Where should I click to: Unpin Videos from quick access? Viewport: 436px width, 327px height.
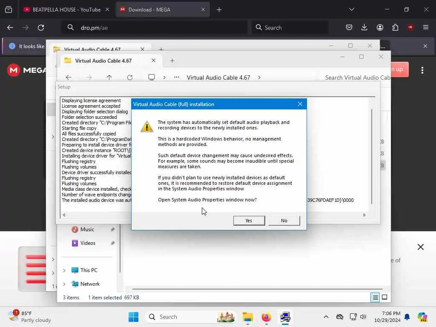pyautogui.click(x=112, y=243)
